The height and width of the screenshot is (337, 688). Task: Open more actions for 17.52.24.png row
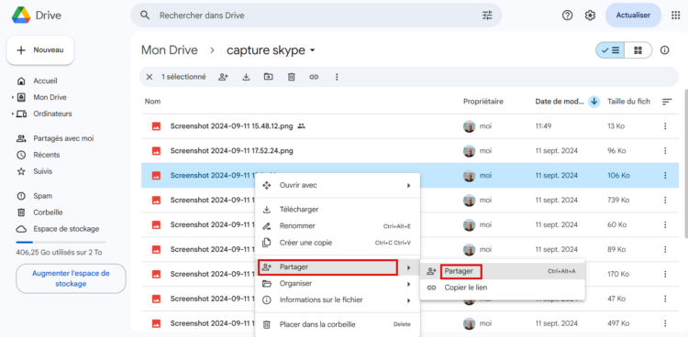tap(665, 151)
